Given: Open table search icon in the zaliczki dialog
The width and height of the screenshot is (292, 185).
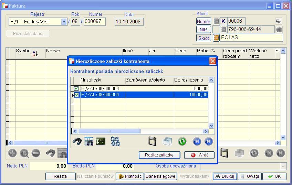Looking at the screenshot, I should (88, 141).
